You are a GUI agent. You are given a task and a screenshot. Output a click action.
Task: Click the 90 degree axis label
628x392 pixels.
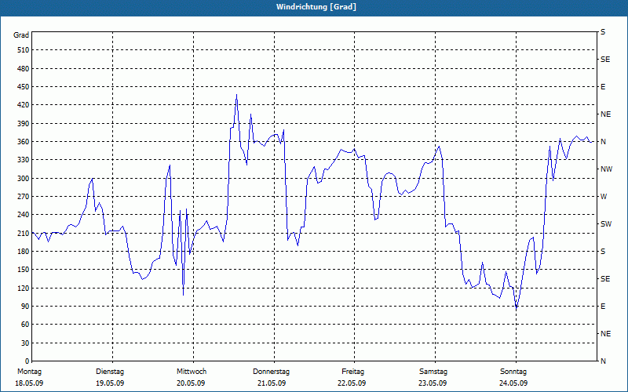[25, 307]
